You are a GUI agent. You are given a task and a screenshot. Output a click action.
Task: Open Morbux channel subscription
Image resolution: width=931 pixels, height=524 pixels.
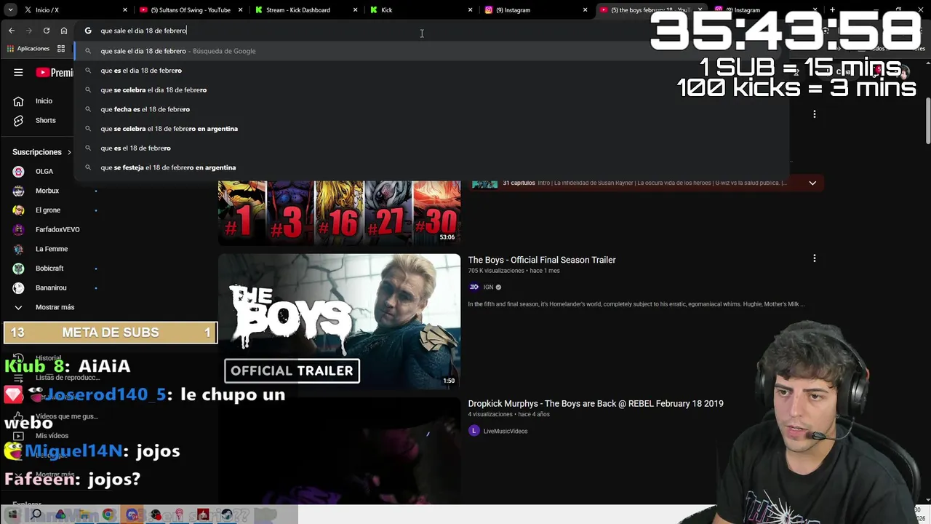pos(47,191)
